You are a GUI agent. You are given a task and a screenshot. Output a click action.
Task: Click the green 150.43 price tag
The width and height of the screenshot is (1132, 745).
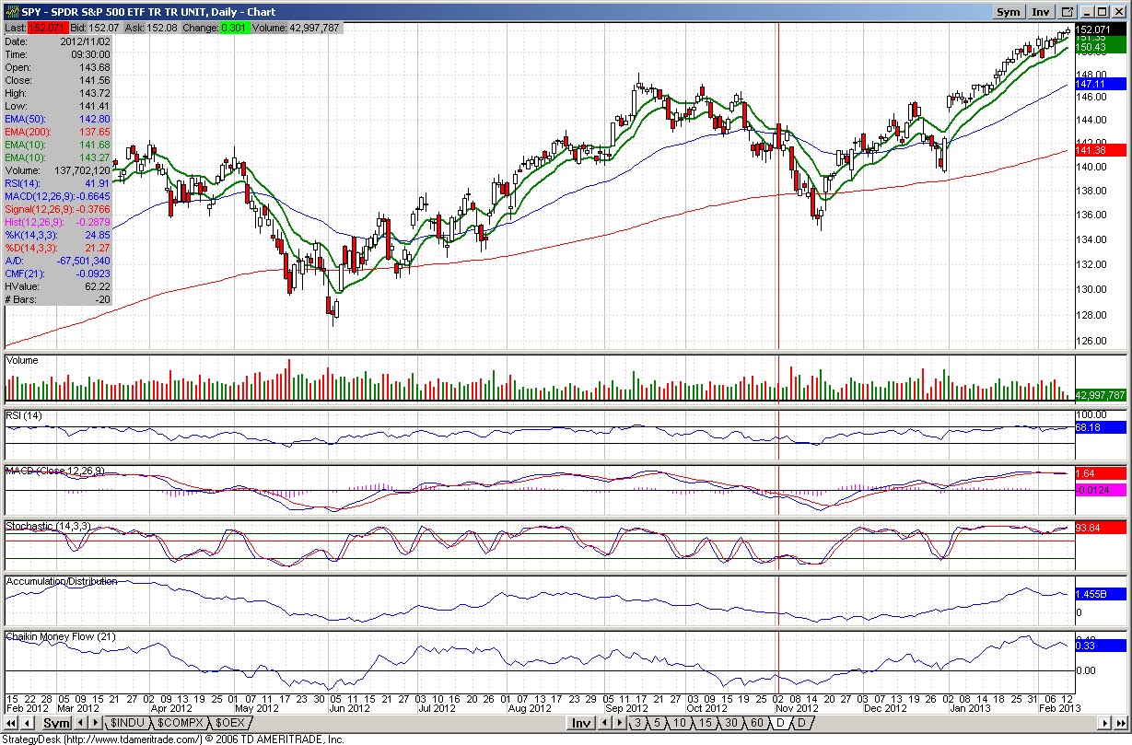[x=1100, y=47]
